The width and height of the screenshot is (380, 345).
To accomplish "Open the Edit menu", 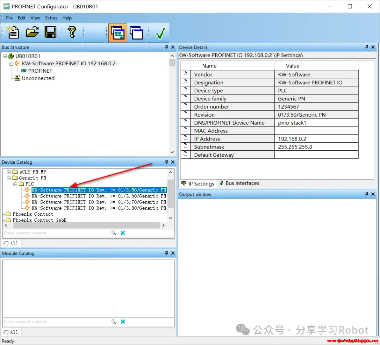I will click(21, 18).
